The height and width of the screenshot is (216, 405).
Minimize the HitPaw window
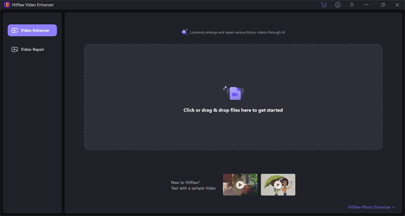366,5
